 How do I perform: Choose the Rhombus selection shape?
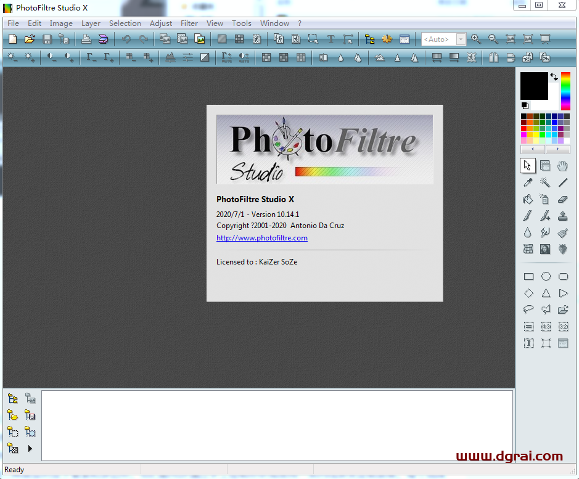tap(529, 293)
